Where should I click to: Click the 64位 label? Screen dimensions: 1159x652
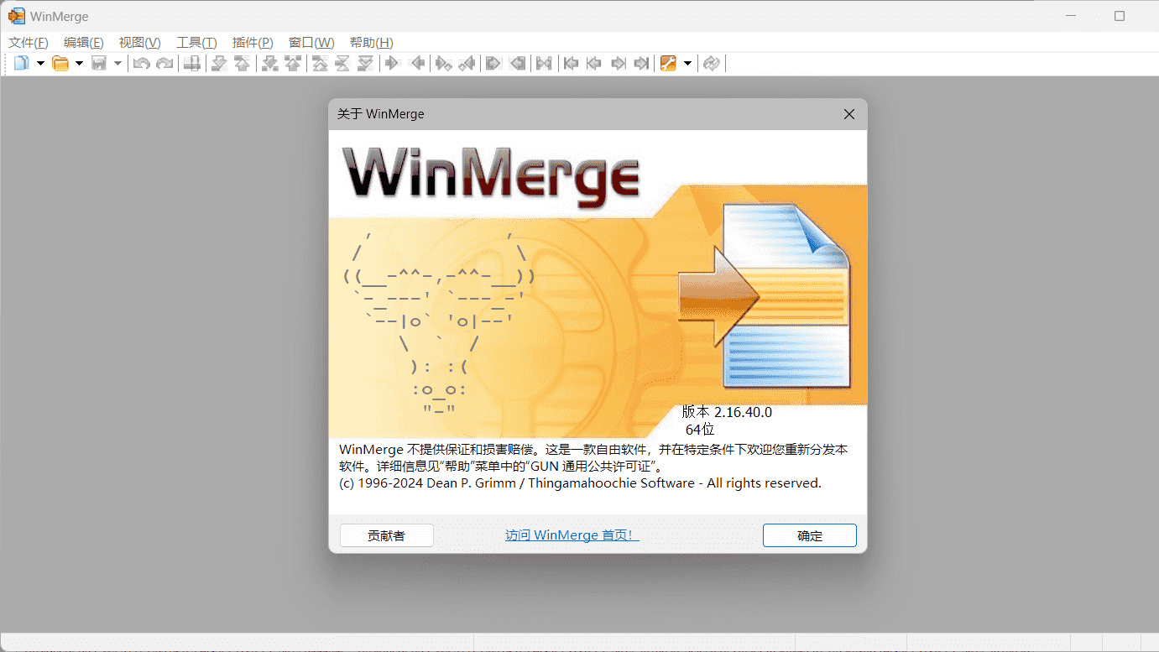pos(700,430)
